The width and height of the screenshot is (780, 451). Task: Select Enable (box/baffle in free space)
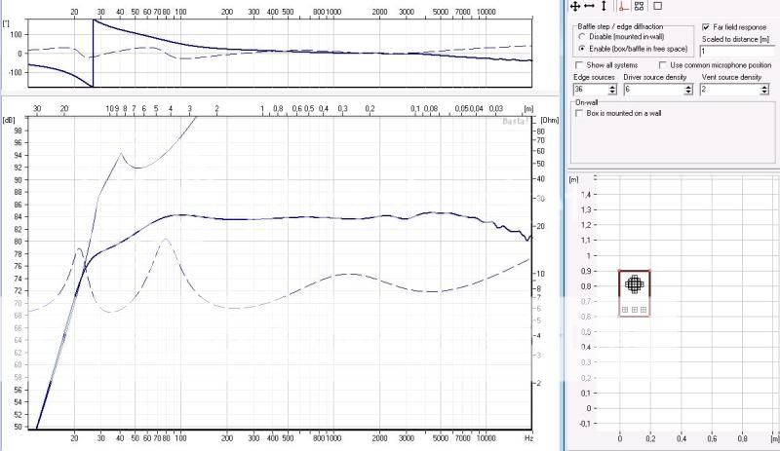click(x=582, y=48)
